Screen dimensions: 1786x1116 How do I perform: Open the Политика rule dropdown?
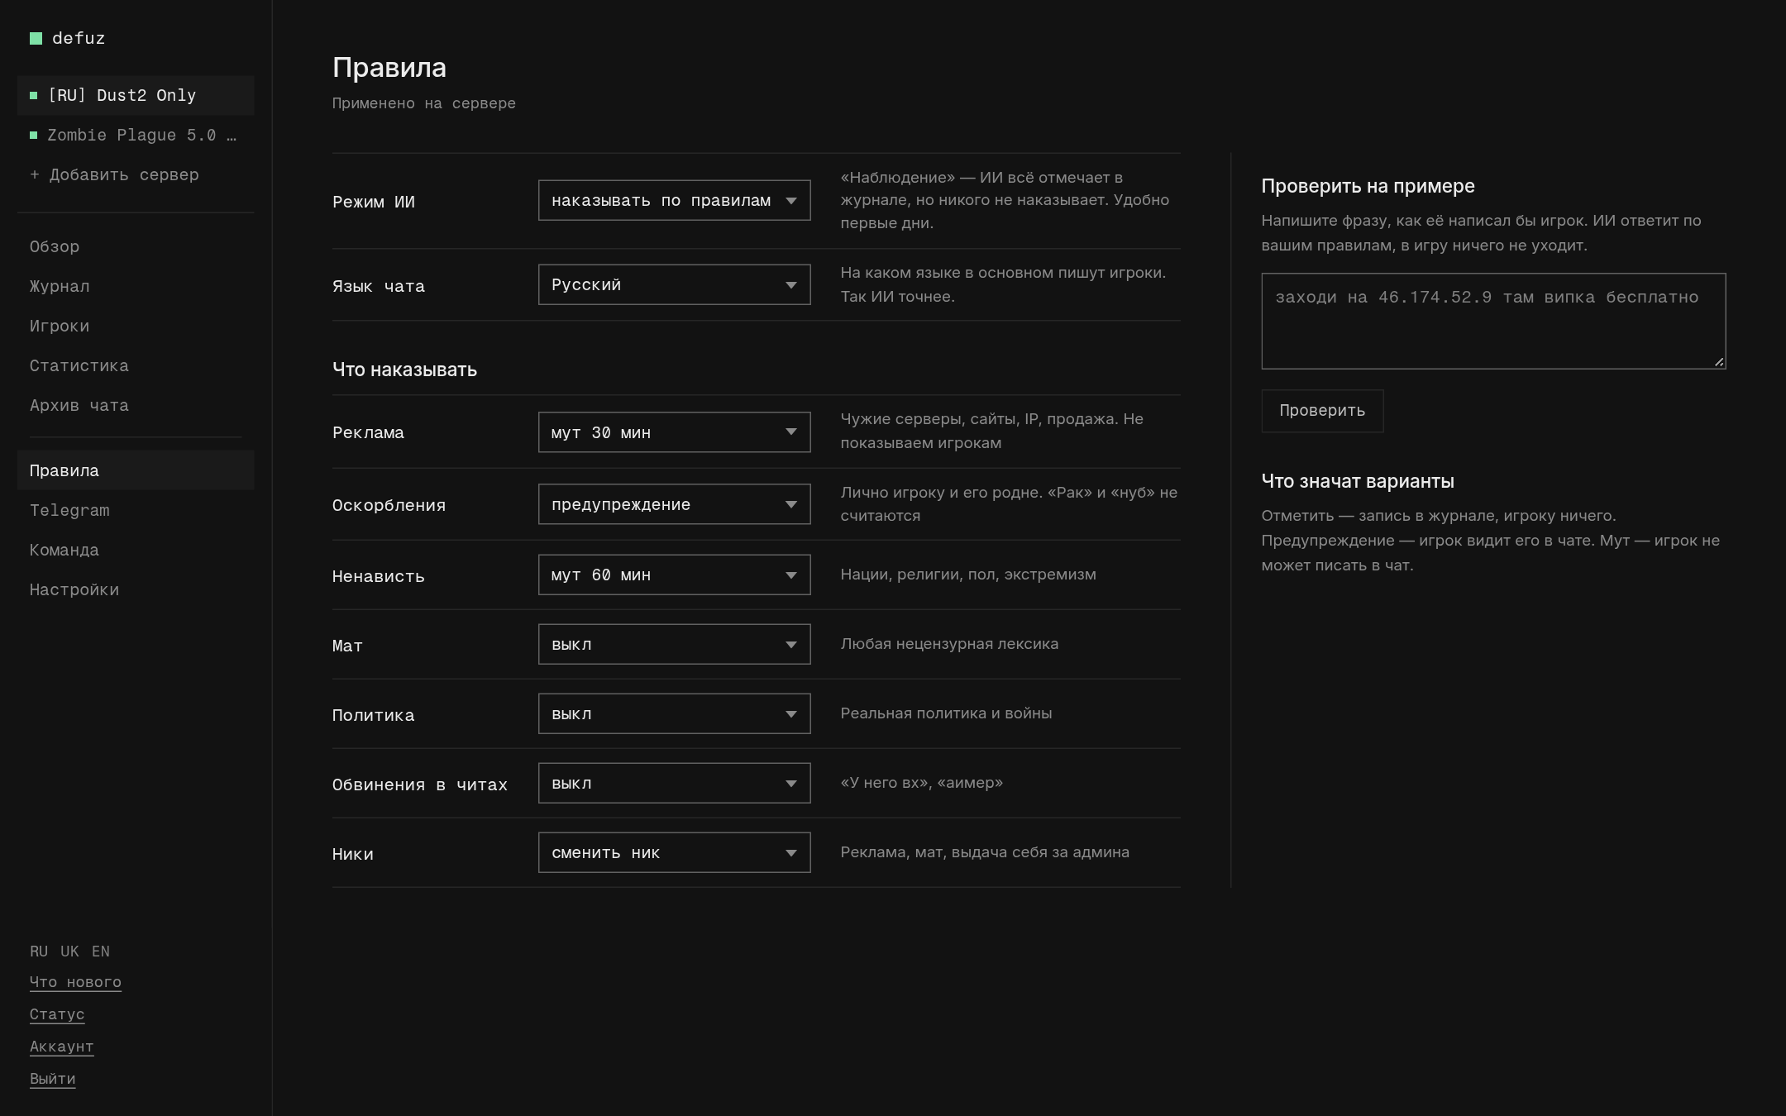pyautogui.click(x=674, y=713)
